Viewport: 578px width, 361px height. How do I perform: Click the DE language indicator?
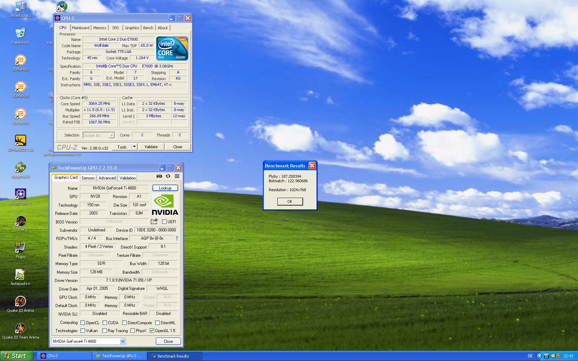pos(530,356)
